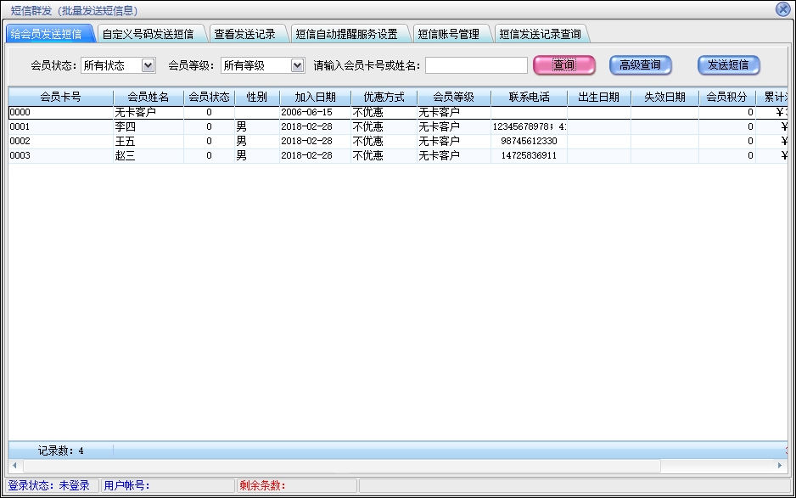Screen dimensions: 796x498
Task: Open 高级查询 advanced search
Action: click(640, 65)
